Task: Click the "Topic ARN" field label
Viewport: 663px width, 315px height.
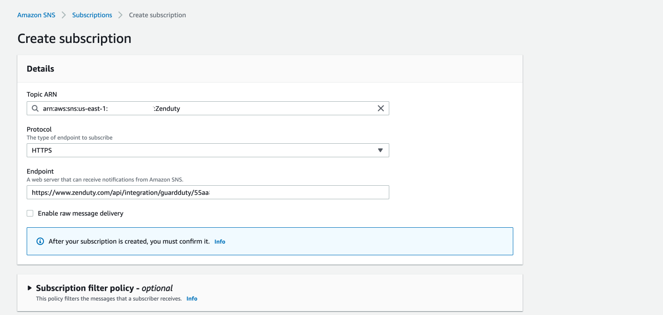Action: [x=42, y=94]
